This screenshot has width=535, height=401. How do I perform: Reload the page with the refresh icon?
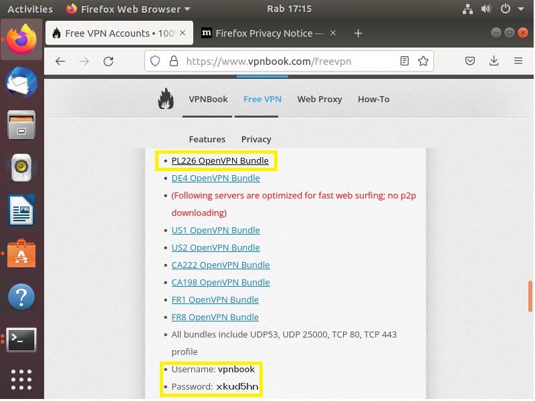(108, 61)
